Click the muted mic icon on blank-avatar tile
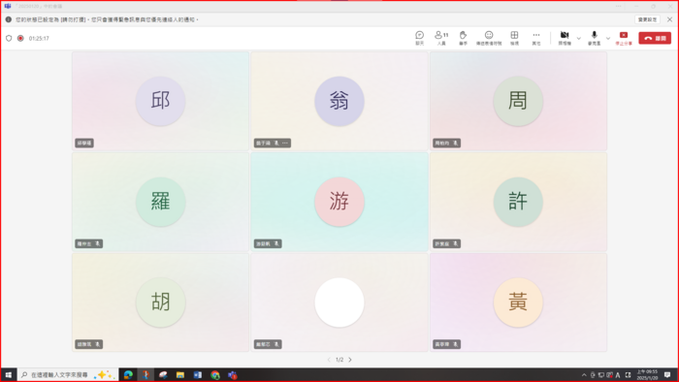This screenshot has height=382, width=679. (276, 344)
